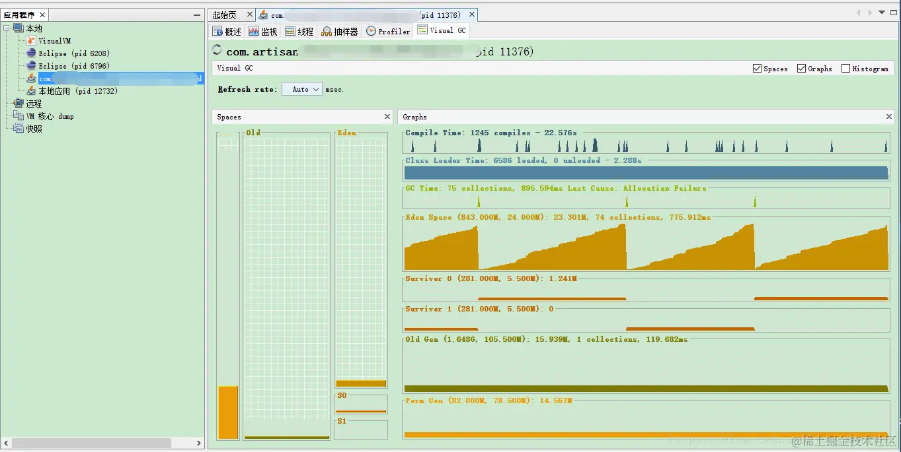Click the 远程 remote hosts icon
This screenshot has height=452, width=901.
[x=19, y=104]
